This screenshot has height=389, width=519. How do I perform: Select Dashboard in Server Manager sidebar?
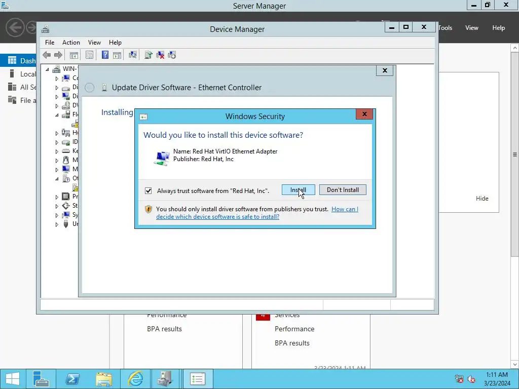pos(18,61)
